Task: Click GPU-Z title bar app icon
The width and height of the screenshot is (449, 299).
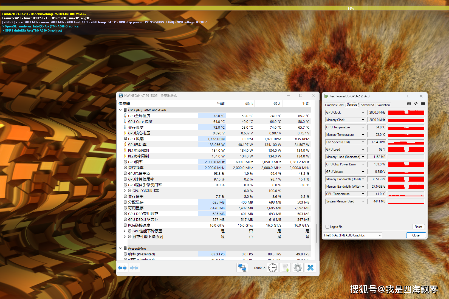Action: pos(326,96)
